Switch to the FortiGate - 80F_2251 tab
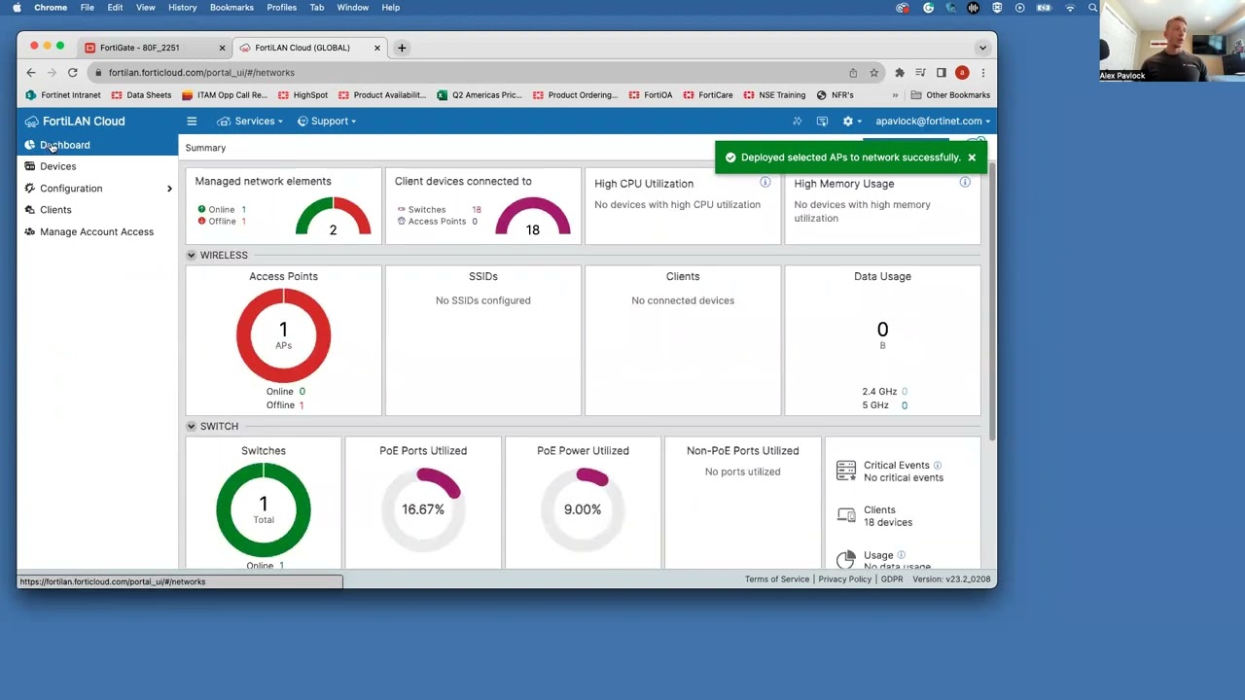 [154, 48]
